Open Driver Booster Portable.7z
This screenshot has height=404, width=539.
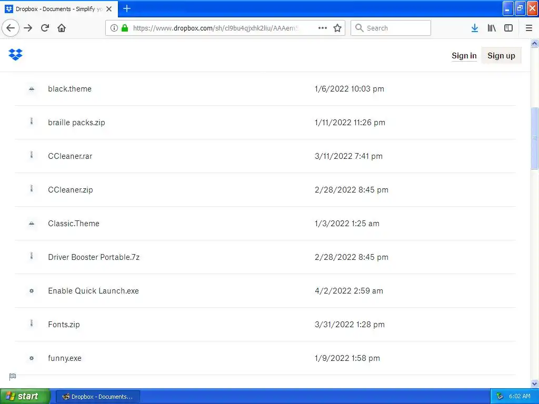(94, 257)
